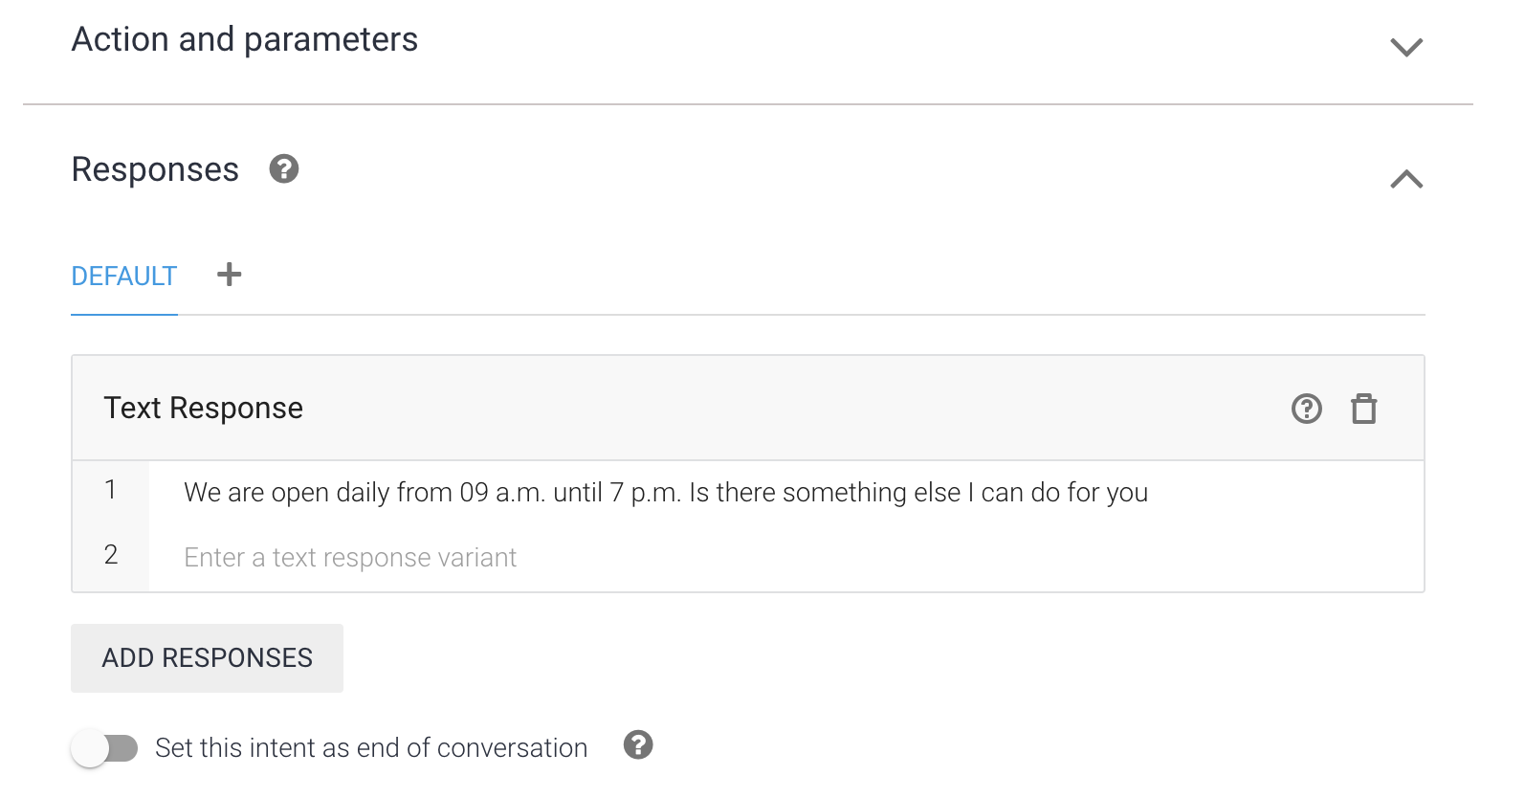Switch to the DEFAULT responses tab
Viewport: 1525px width, 798px height.
click(124, 277)
